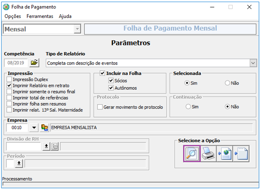Click the export to text file icon

(x=241, y=154)
